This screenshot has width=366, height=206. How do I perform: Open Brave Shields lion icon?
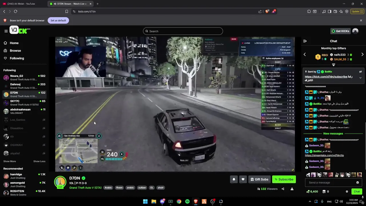pos(267,11)
